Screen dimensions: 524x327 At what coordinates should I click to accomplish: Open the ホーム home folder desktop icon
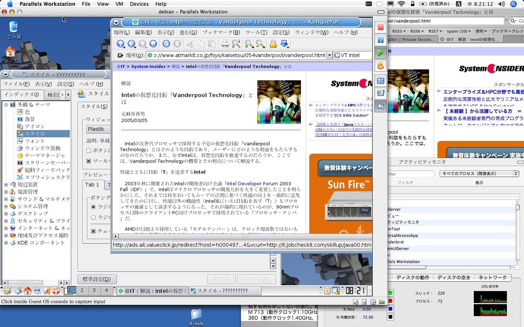tap(11, 54)
